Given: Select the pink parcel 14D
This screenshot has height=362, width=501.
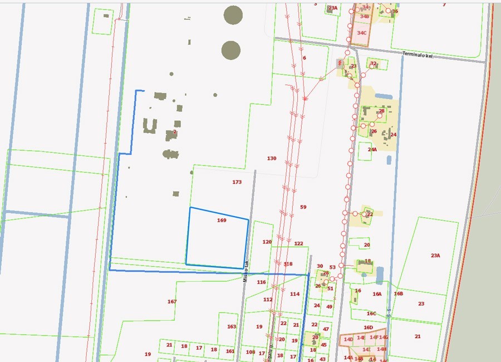Looking at the screenshot, I should [348, 339].
